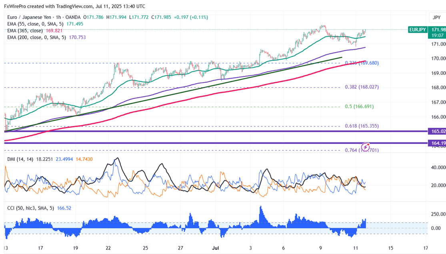The width and height of the screenshot is (446, 254).
Task: Click the 171.00 price axis label
Action: pos(438,44)
